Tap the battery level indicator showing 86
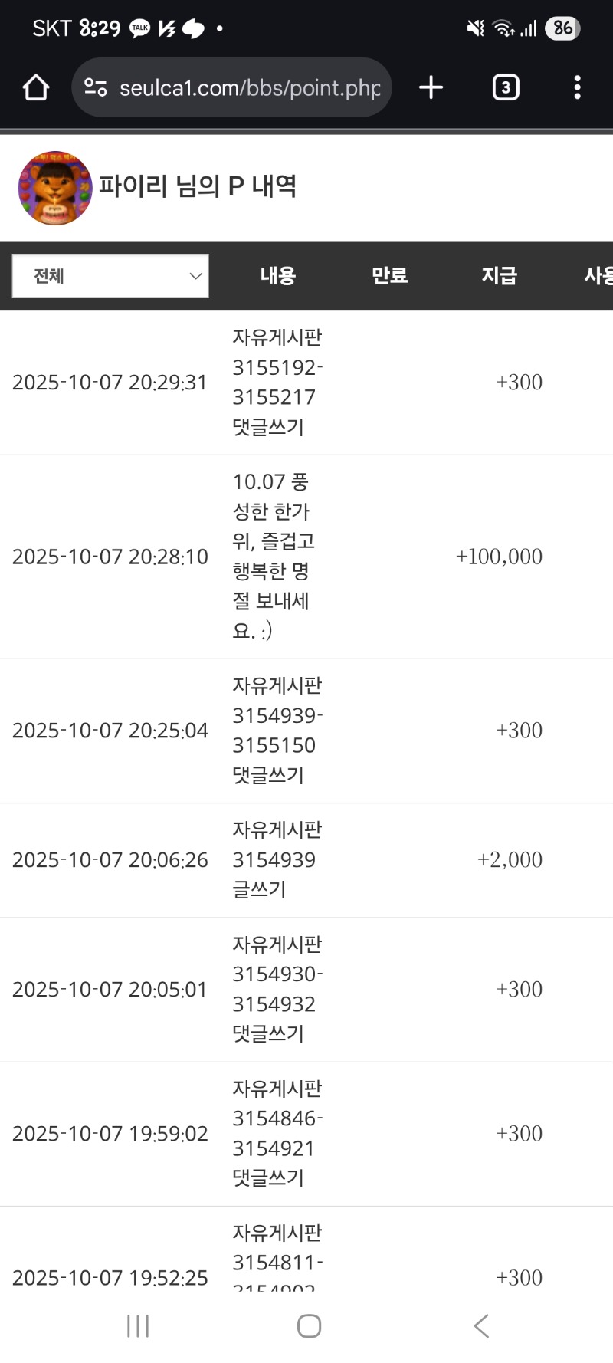 (x=562, y=28)
